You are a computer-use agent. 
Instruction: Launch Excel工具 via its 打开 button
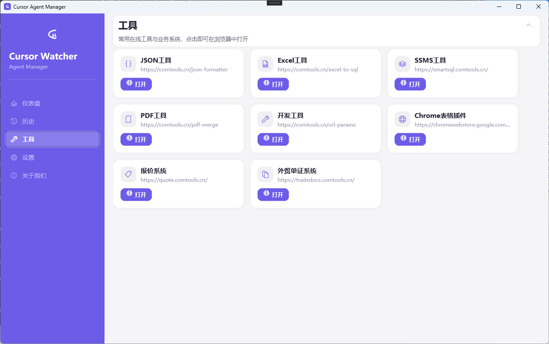273,84
